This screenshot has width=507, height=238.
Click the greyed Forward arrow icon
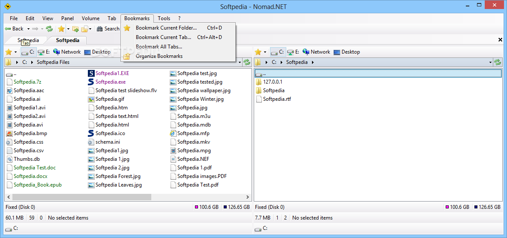[35, 29]
